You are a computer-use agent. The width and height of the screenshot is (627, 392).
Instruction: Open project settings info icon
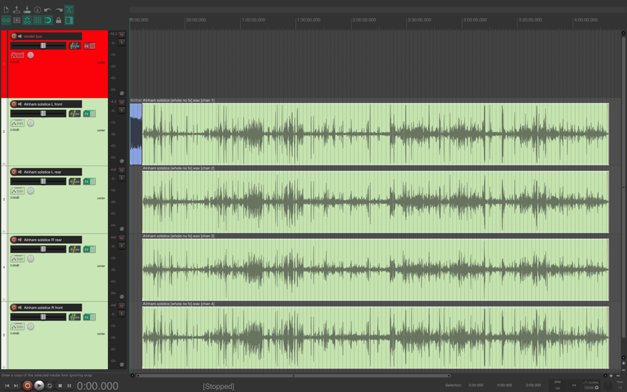pyautogui.click(x=37, y=10)
